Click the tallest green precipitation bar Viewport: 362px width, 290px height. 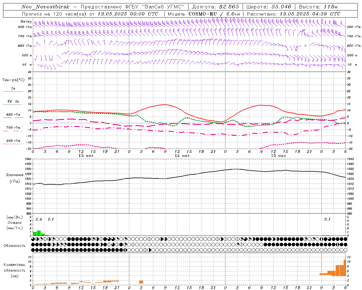pyautogui.click(x=39, y=233)
